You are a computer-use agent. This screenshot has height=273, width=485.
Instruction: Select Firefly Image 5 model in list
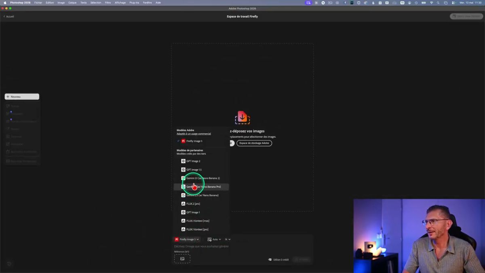201,141
